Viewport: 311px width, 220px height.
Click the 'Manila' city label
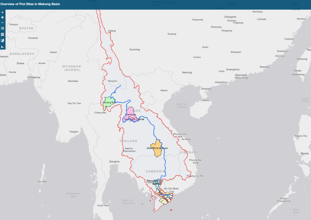coord(304,153)
